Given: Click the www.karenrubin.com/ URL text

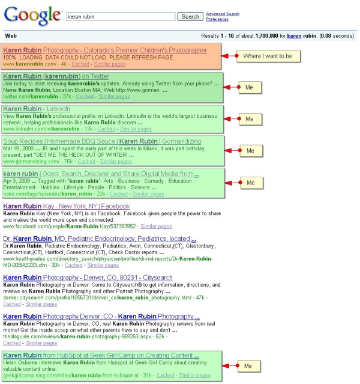Looking at the screenshot, I should click(30, 64).
